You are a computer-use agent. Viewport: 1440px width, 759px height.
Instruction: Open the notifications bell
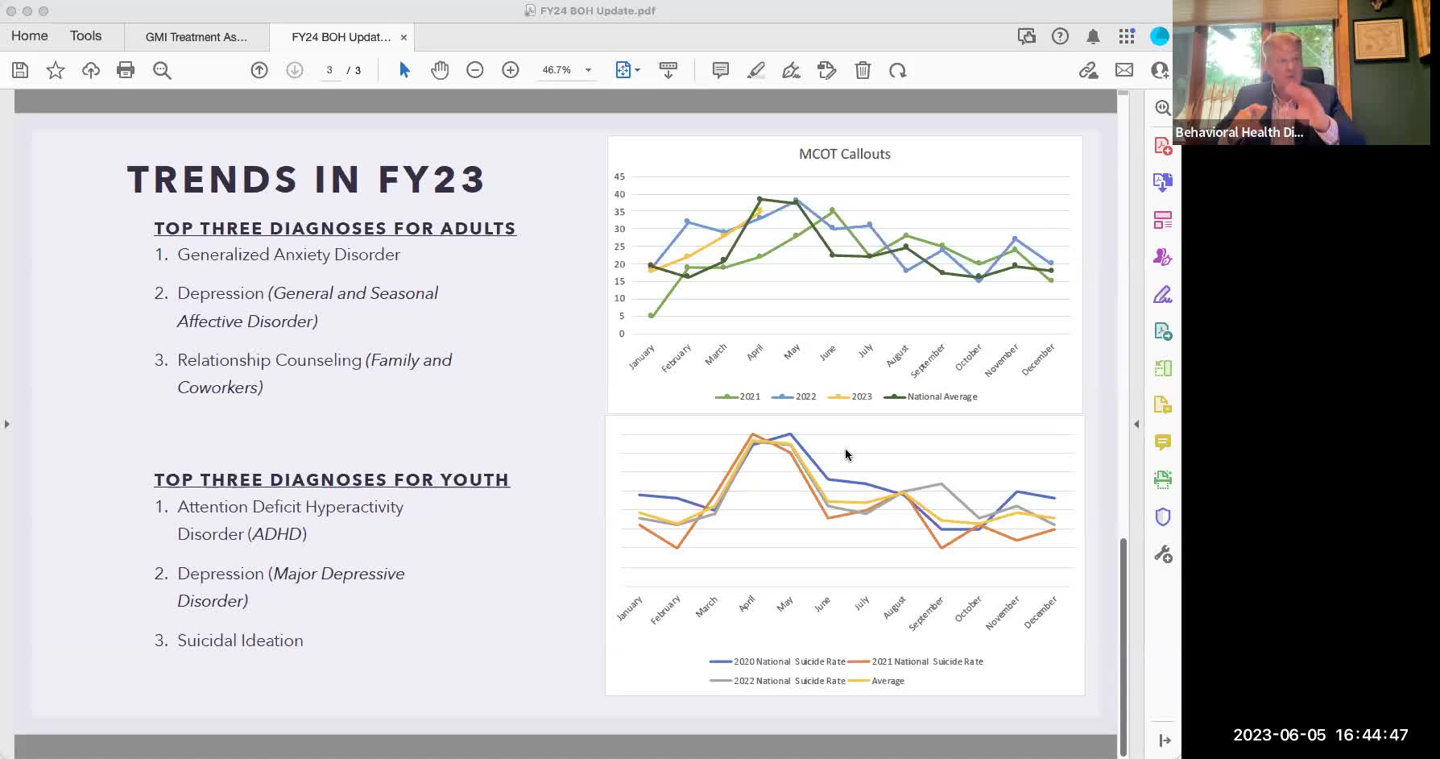click(1093, 36)
